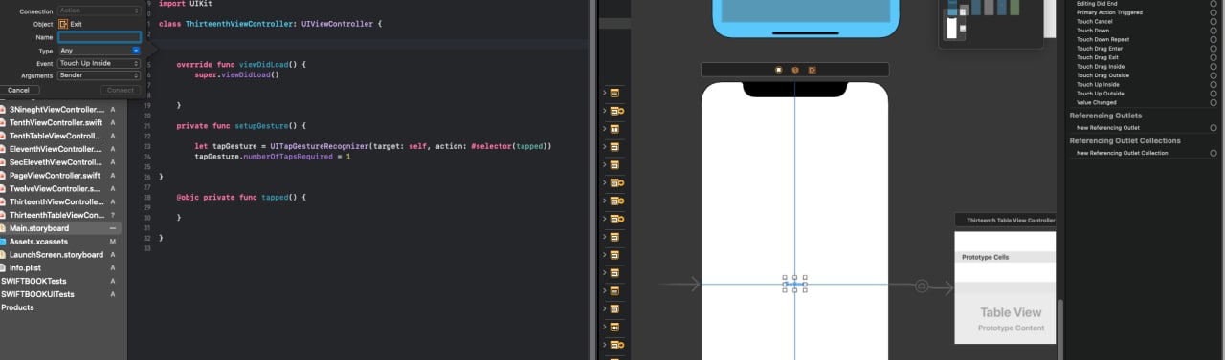Image resolution: width=1225 pixels, height=360 pixels.
Task: Click the View Controller dock icon above scene
Action: (778, 70)
